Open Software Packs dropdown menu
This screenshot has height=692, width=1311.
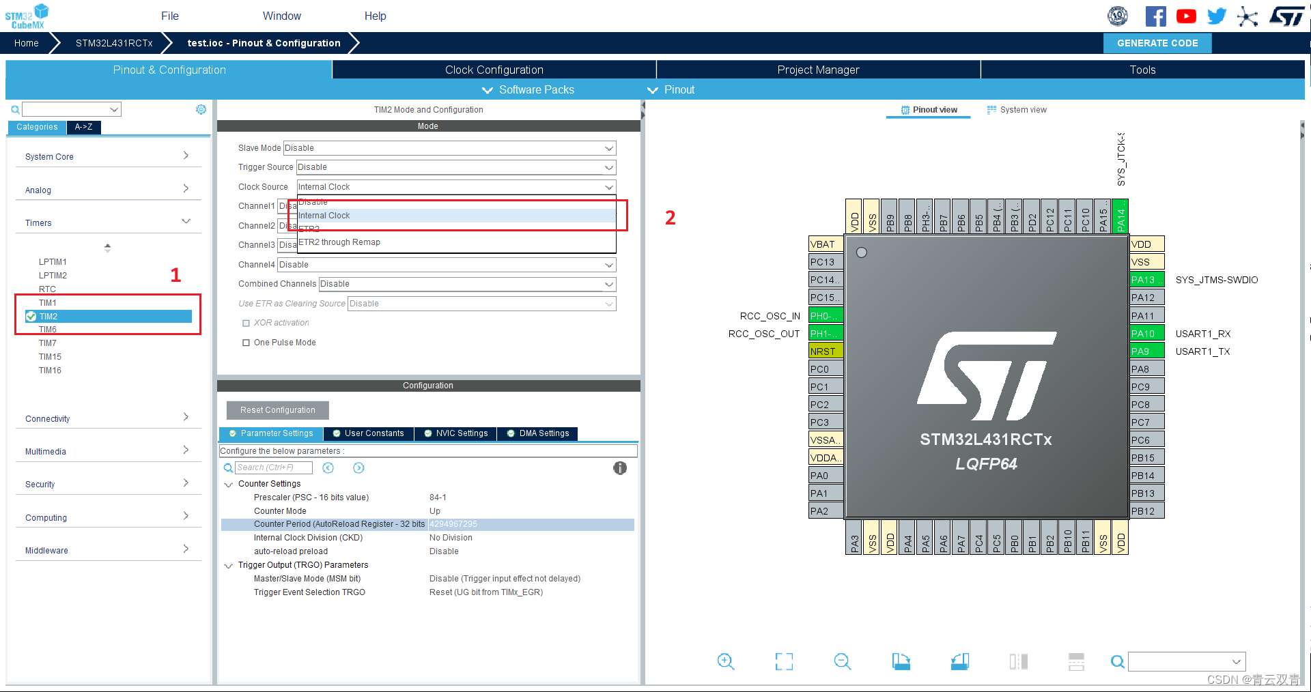tap(528, 90)
